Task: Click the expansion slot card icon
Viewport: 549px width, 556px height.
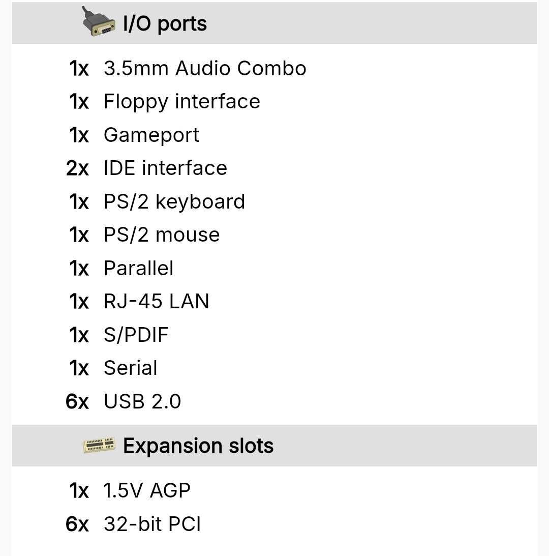Action: pyautogui.click(x=99, y=446)
